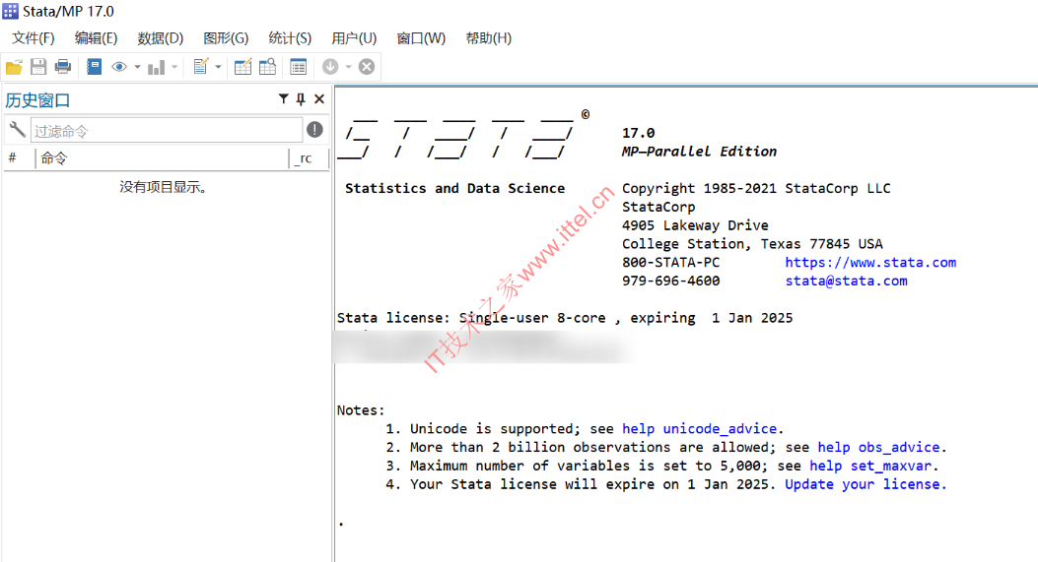Viewport: 1038px width, 562px height.
Task: Open the 统计(S) menu
Action: pyautogui.click(x=290, y=38)
